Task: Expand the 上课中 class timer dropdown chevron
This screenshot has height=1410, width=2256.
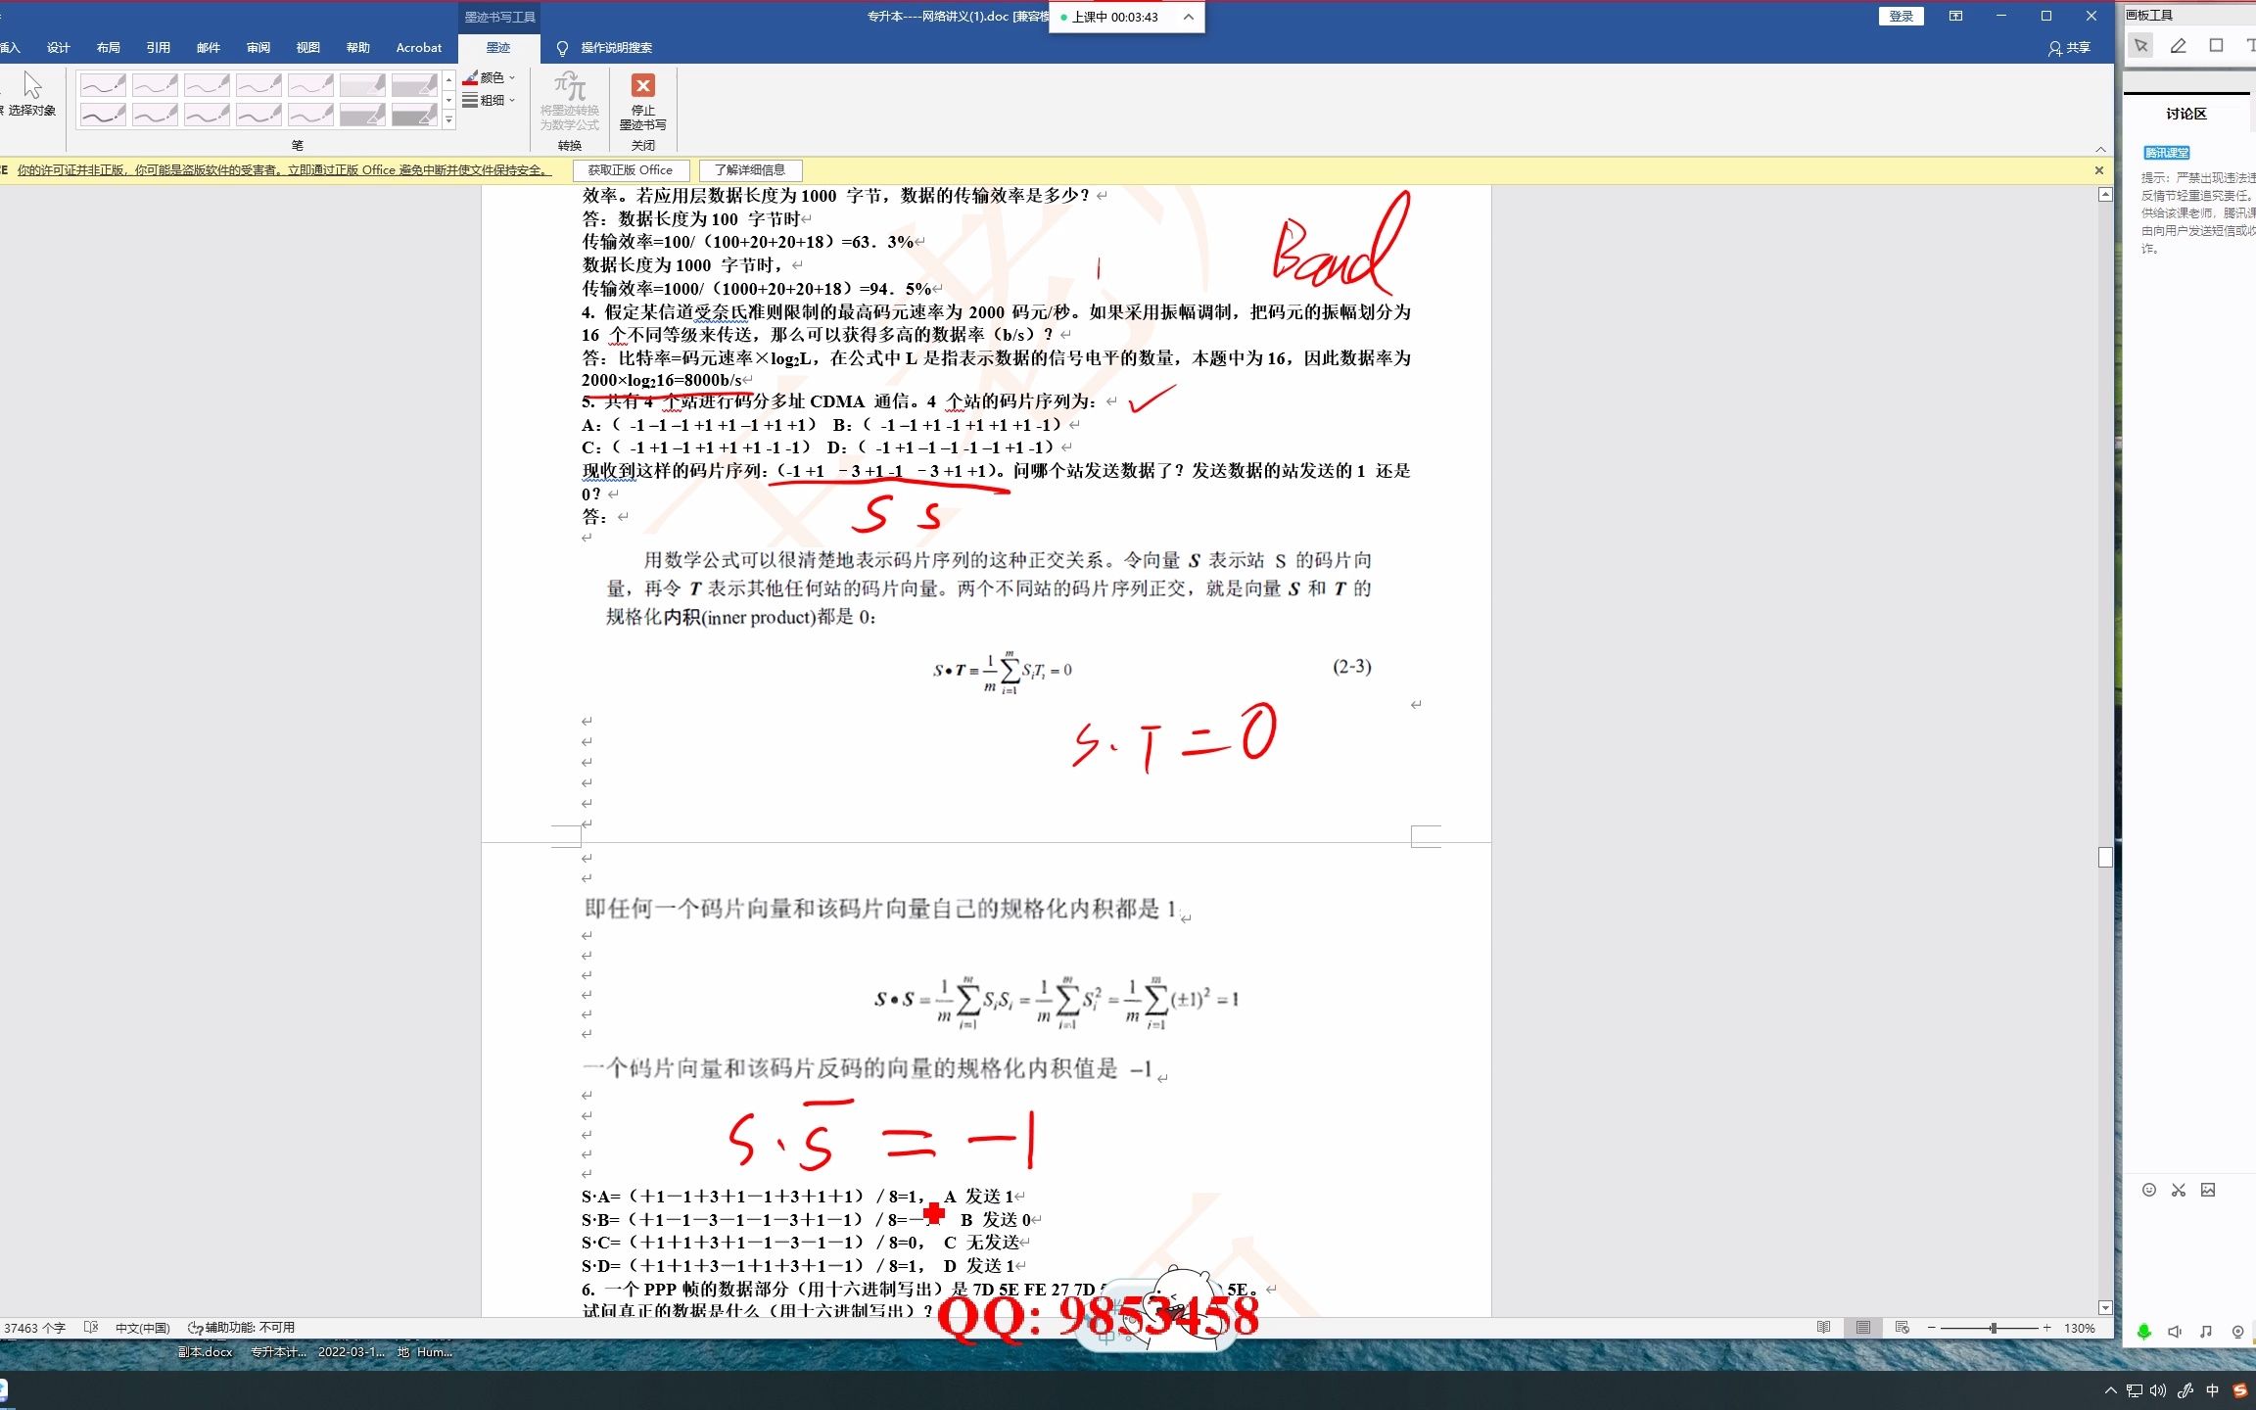Action: 1188,17
